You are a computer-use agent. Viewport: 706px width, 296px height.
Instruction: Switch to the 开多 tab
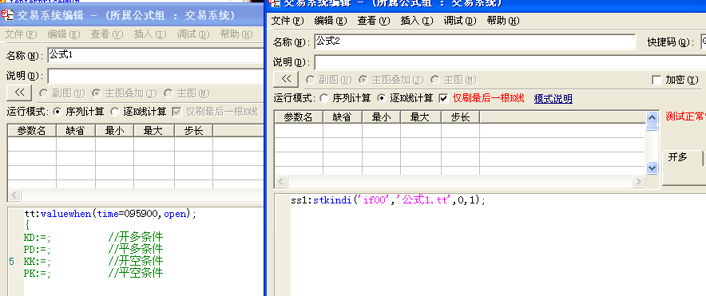[678, 157]
